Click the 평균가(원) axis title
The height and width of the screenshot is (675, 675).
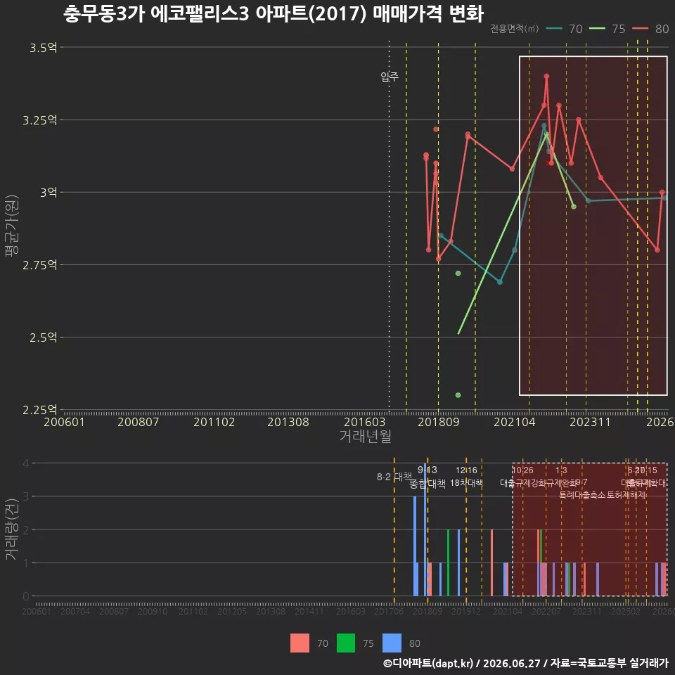(12, 226)
